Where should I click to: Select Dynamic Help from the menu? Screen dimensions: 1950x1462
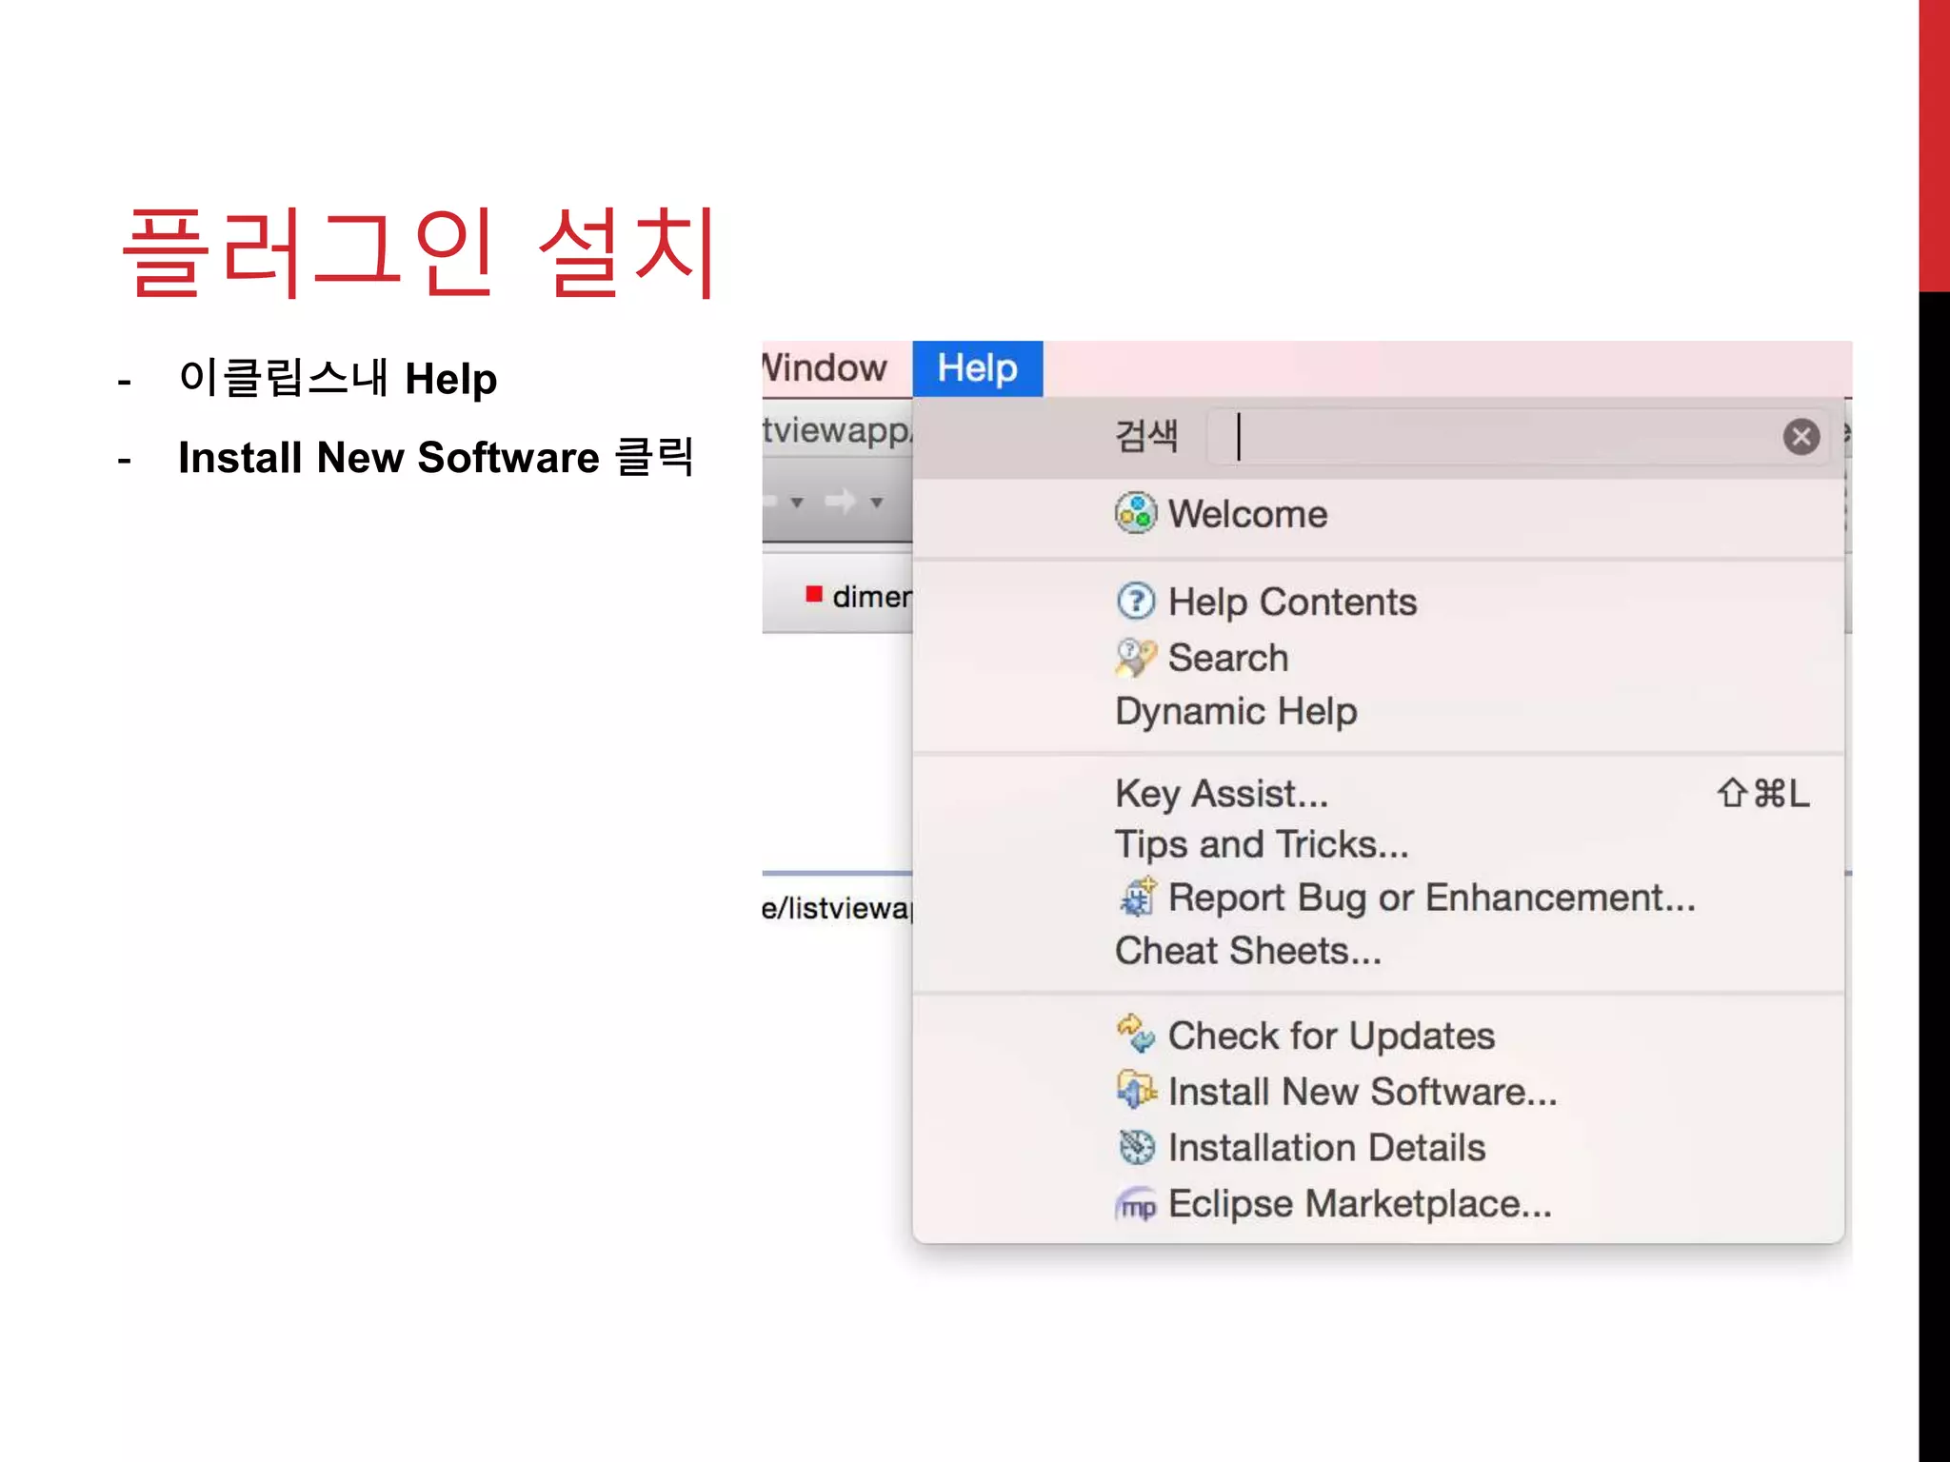pos(1236,712)
